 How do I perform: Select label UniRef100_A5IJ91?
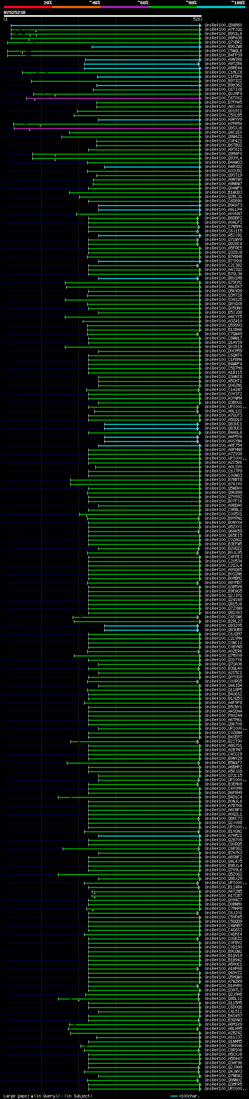click(223, 235)
